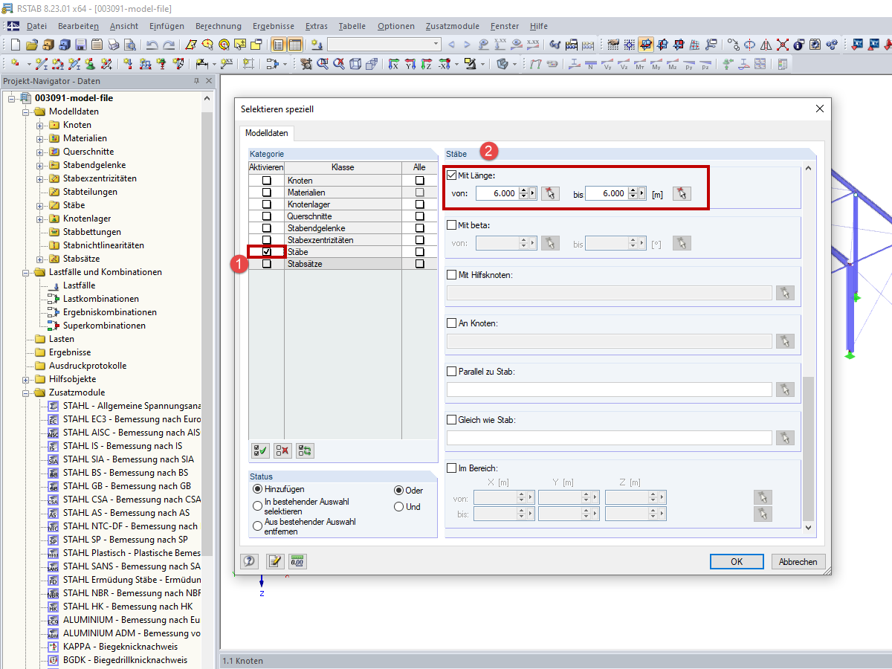The height and width of the screenshot is (669, 892).
Task: Enable the Mit beta filter checkbox
Action: point(451,224)
